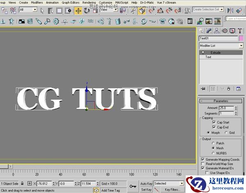This screenshot has height=193, width=246.
Task: Click the reactor Water waves icon
Action: tap(91, 21)
